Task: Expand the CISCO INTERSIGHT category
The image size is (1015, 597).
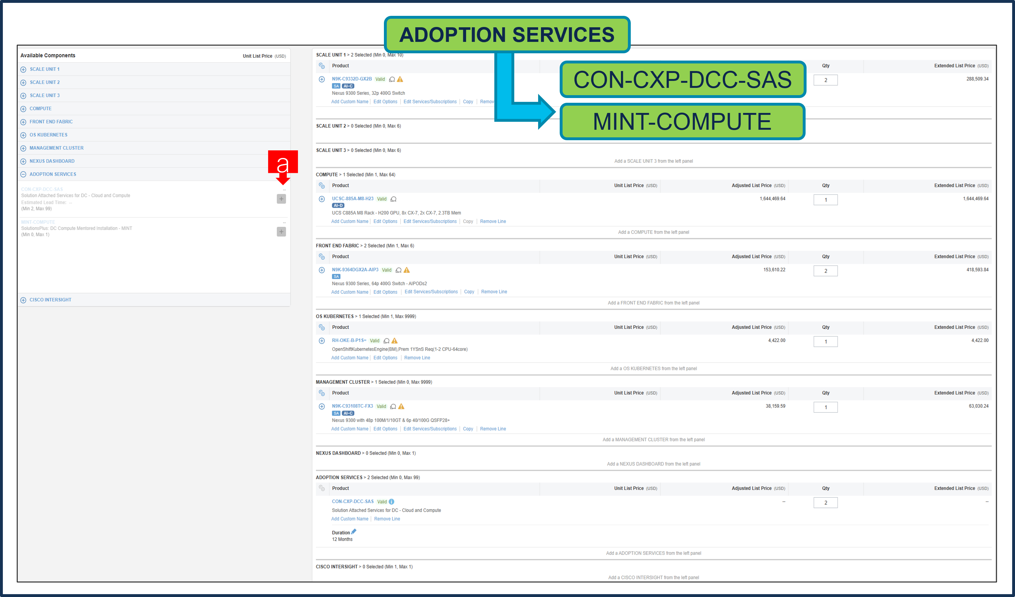Action: pos(23,299)
